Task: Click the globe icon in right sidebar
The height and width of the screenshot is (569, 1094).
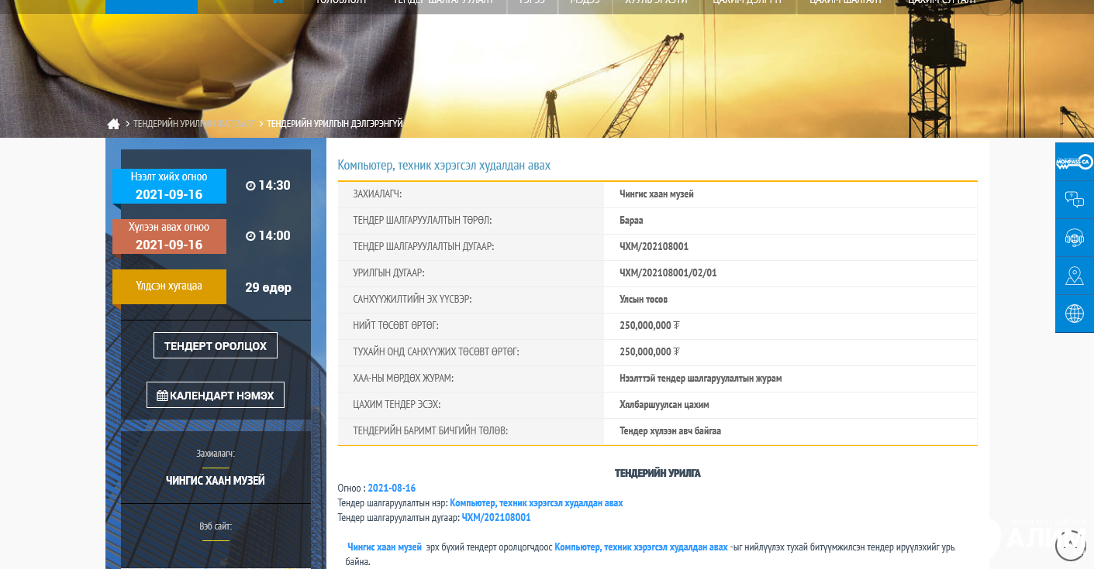Action: [x=1074, y=314]
